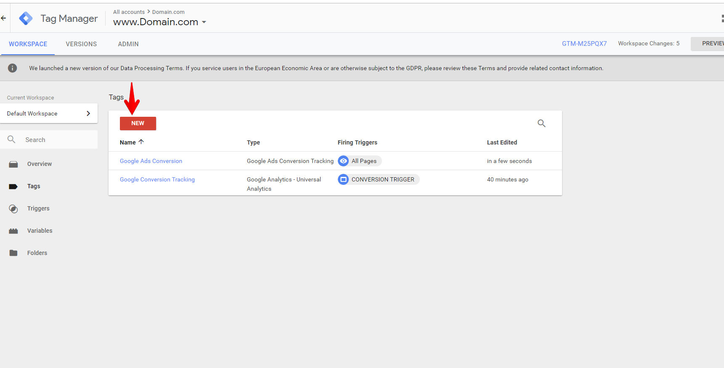Switch to the Versions tab
724x368 pixels.
click(x=81, y=44)
